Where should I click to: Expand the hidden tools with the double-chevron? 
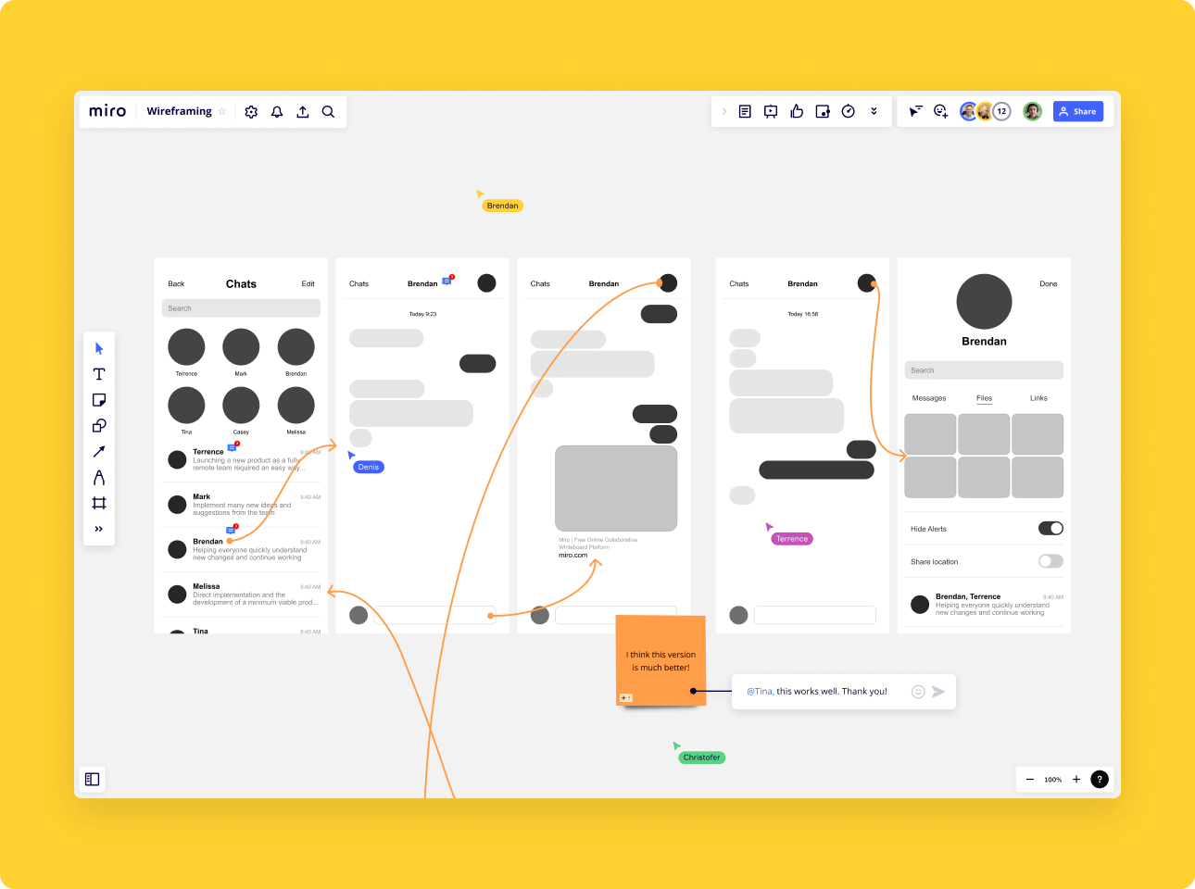[99, 529]
